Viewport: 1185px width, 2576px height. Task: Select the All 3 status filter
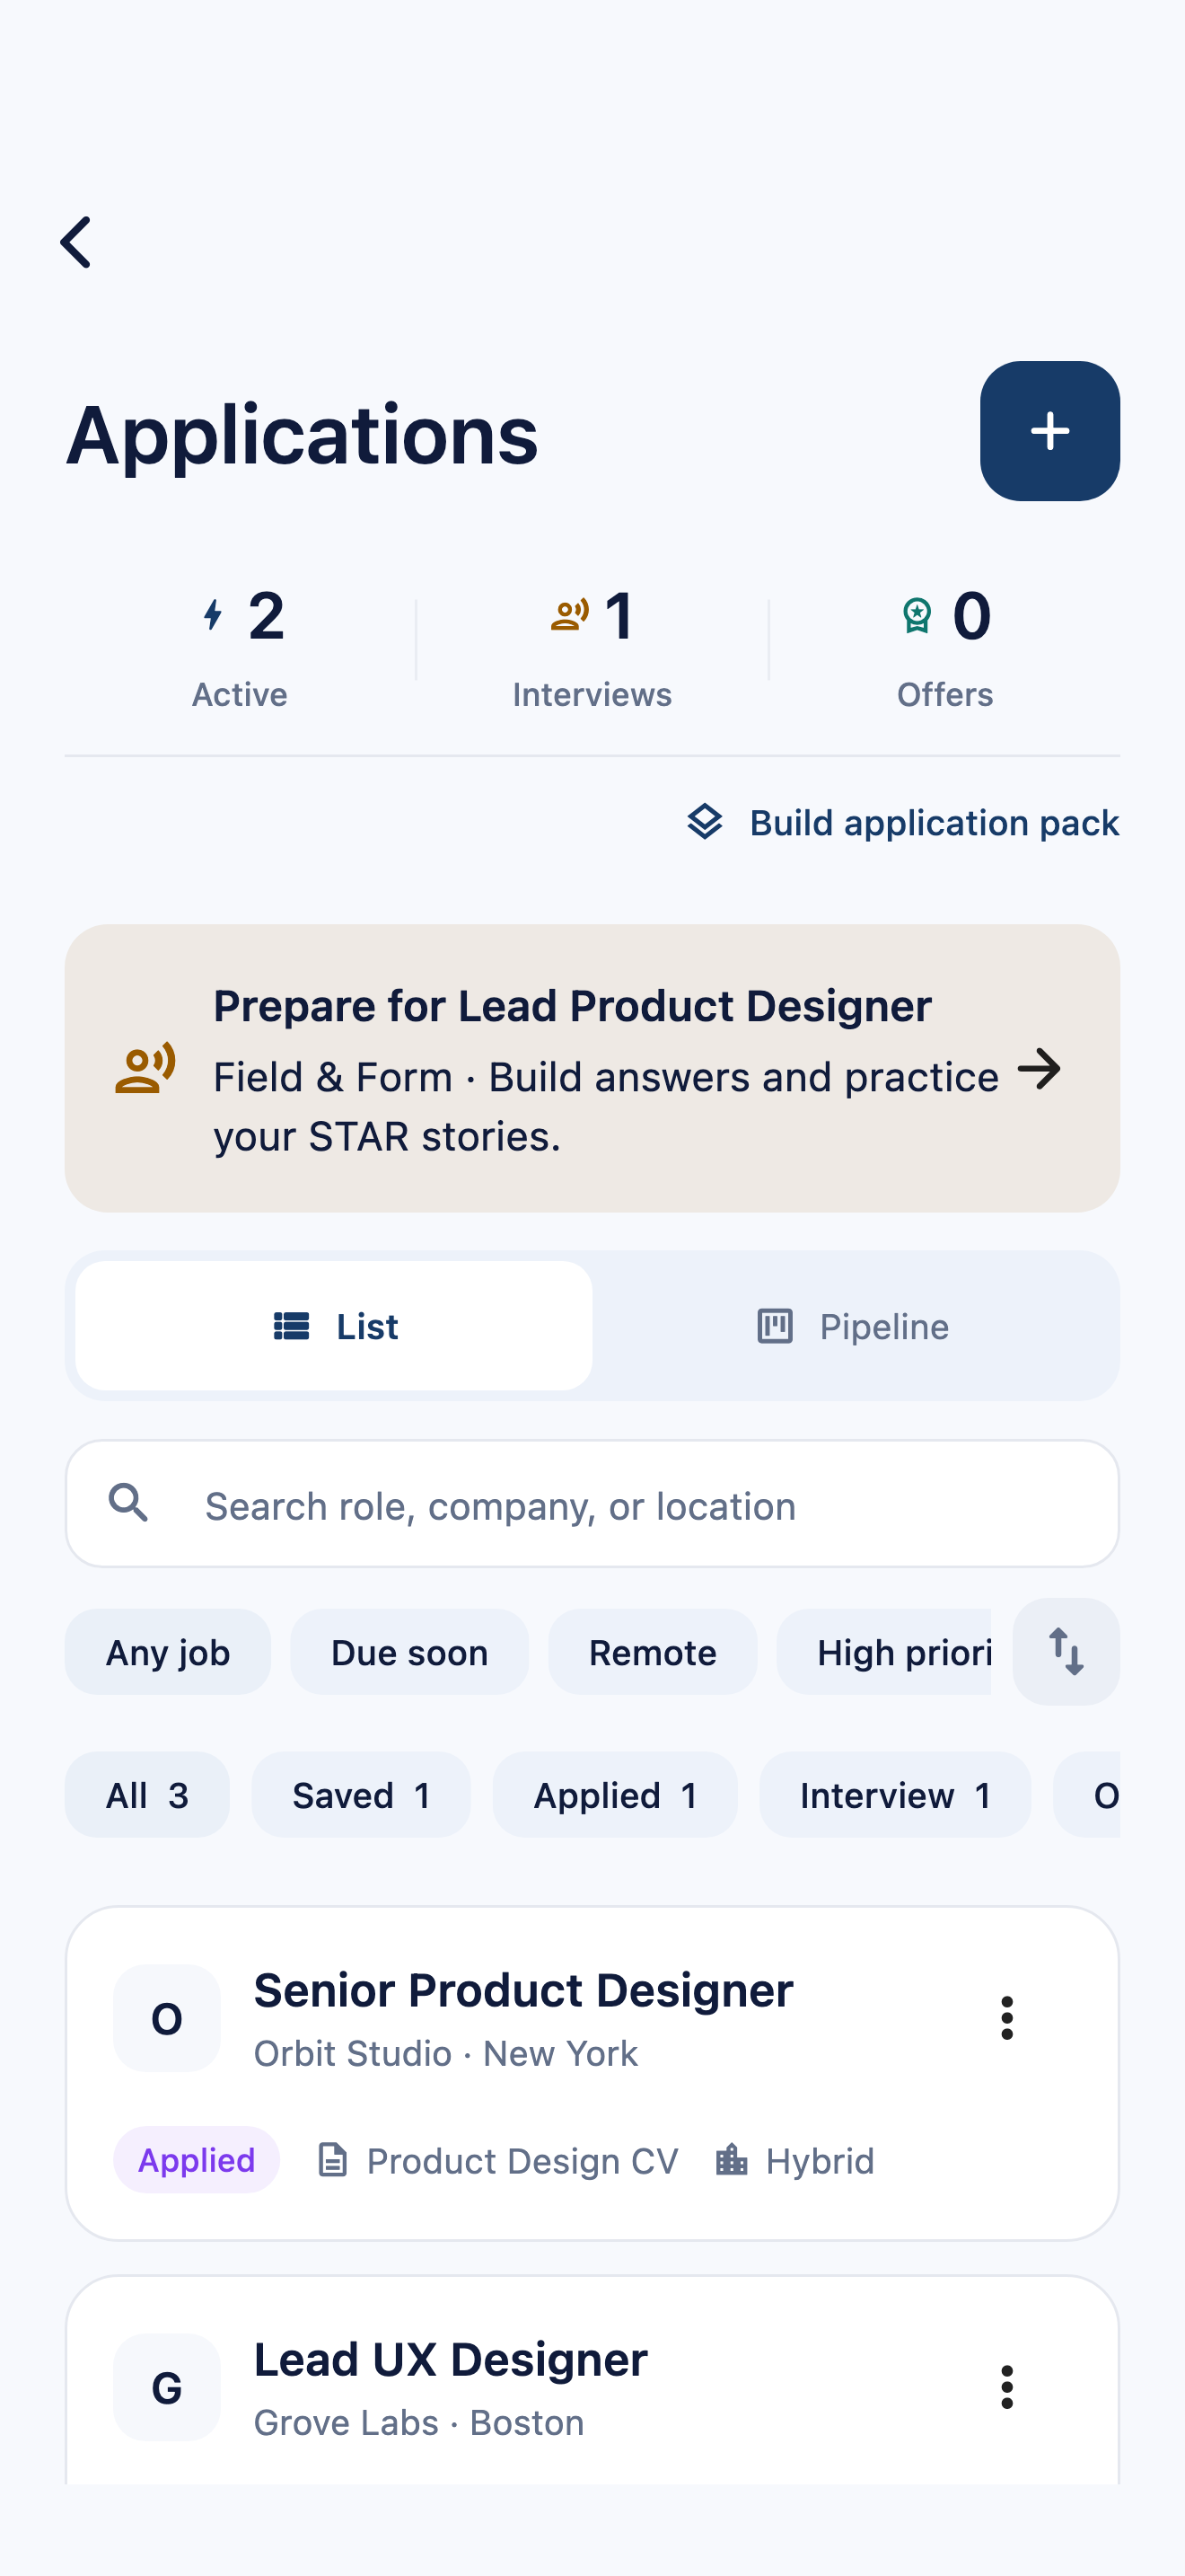[x=147, y=1795]
